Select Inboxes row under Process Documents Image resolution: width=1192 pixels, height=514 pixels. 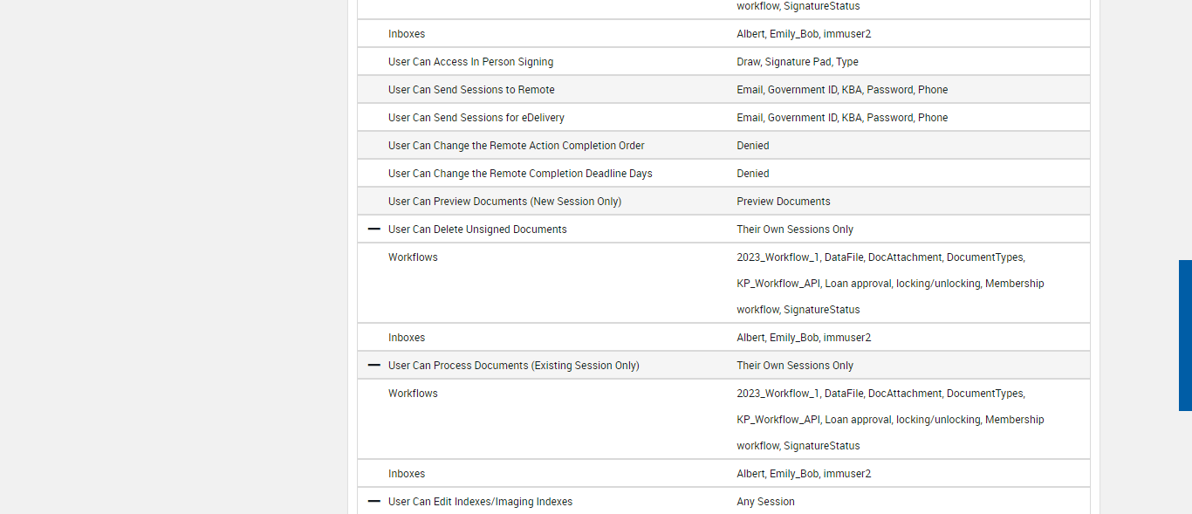(407, 474)
